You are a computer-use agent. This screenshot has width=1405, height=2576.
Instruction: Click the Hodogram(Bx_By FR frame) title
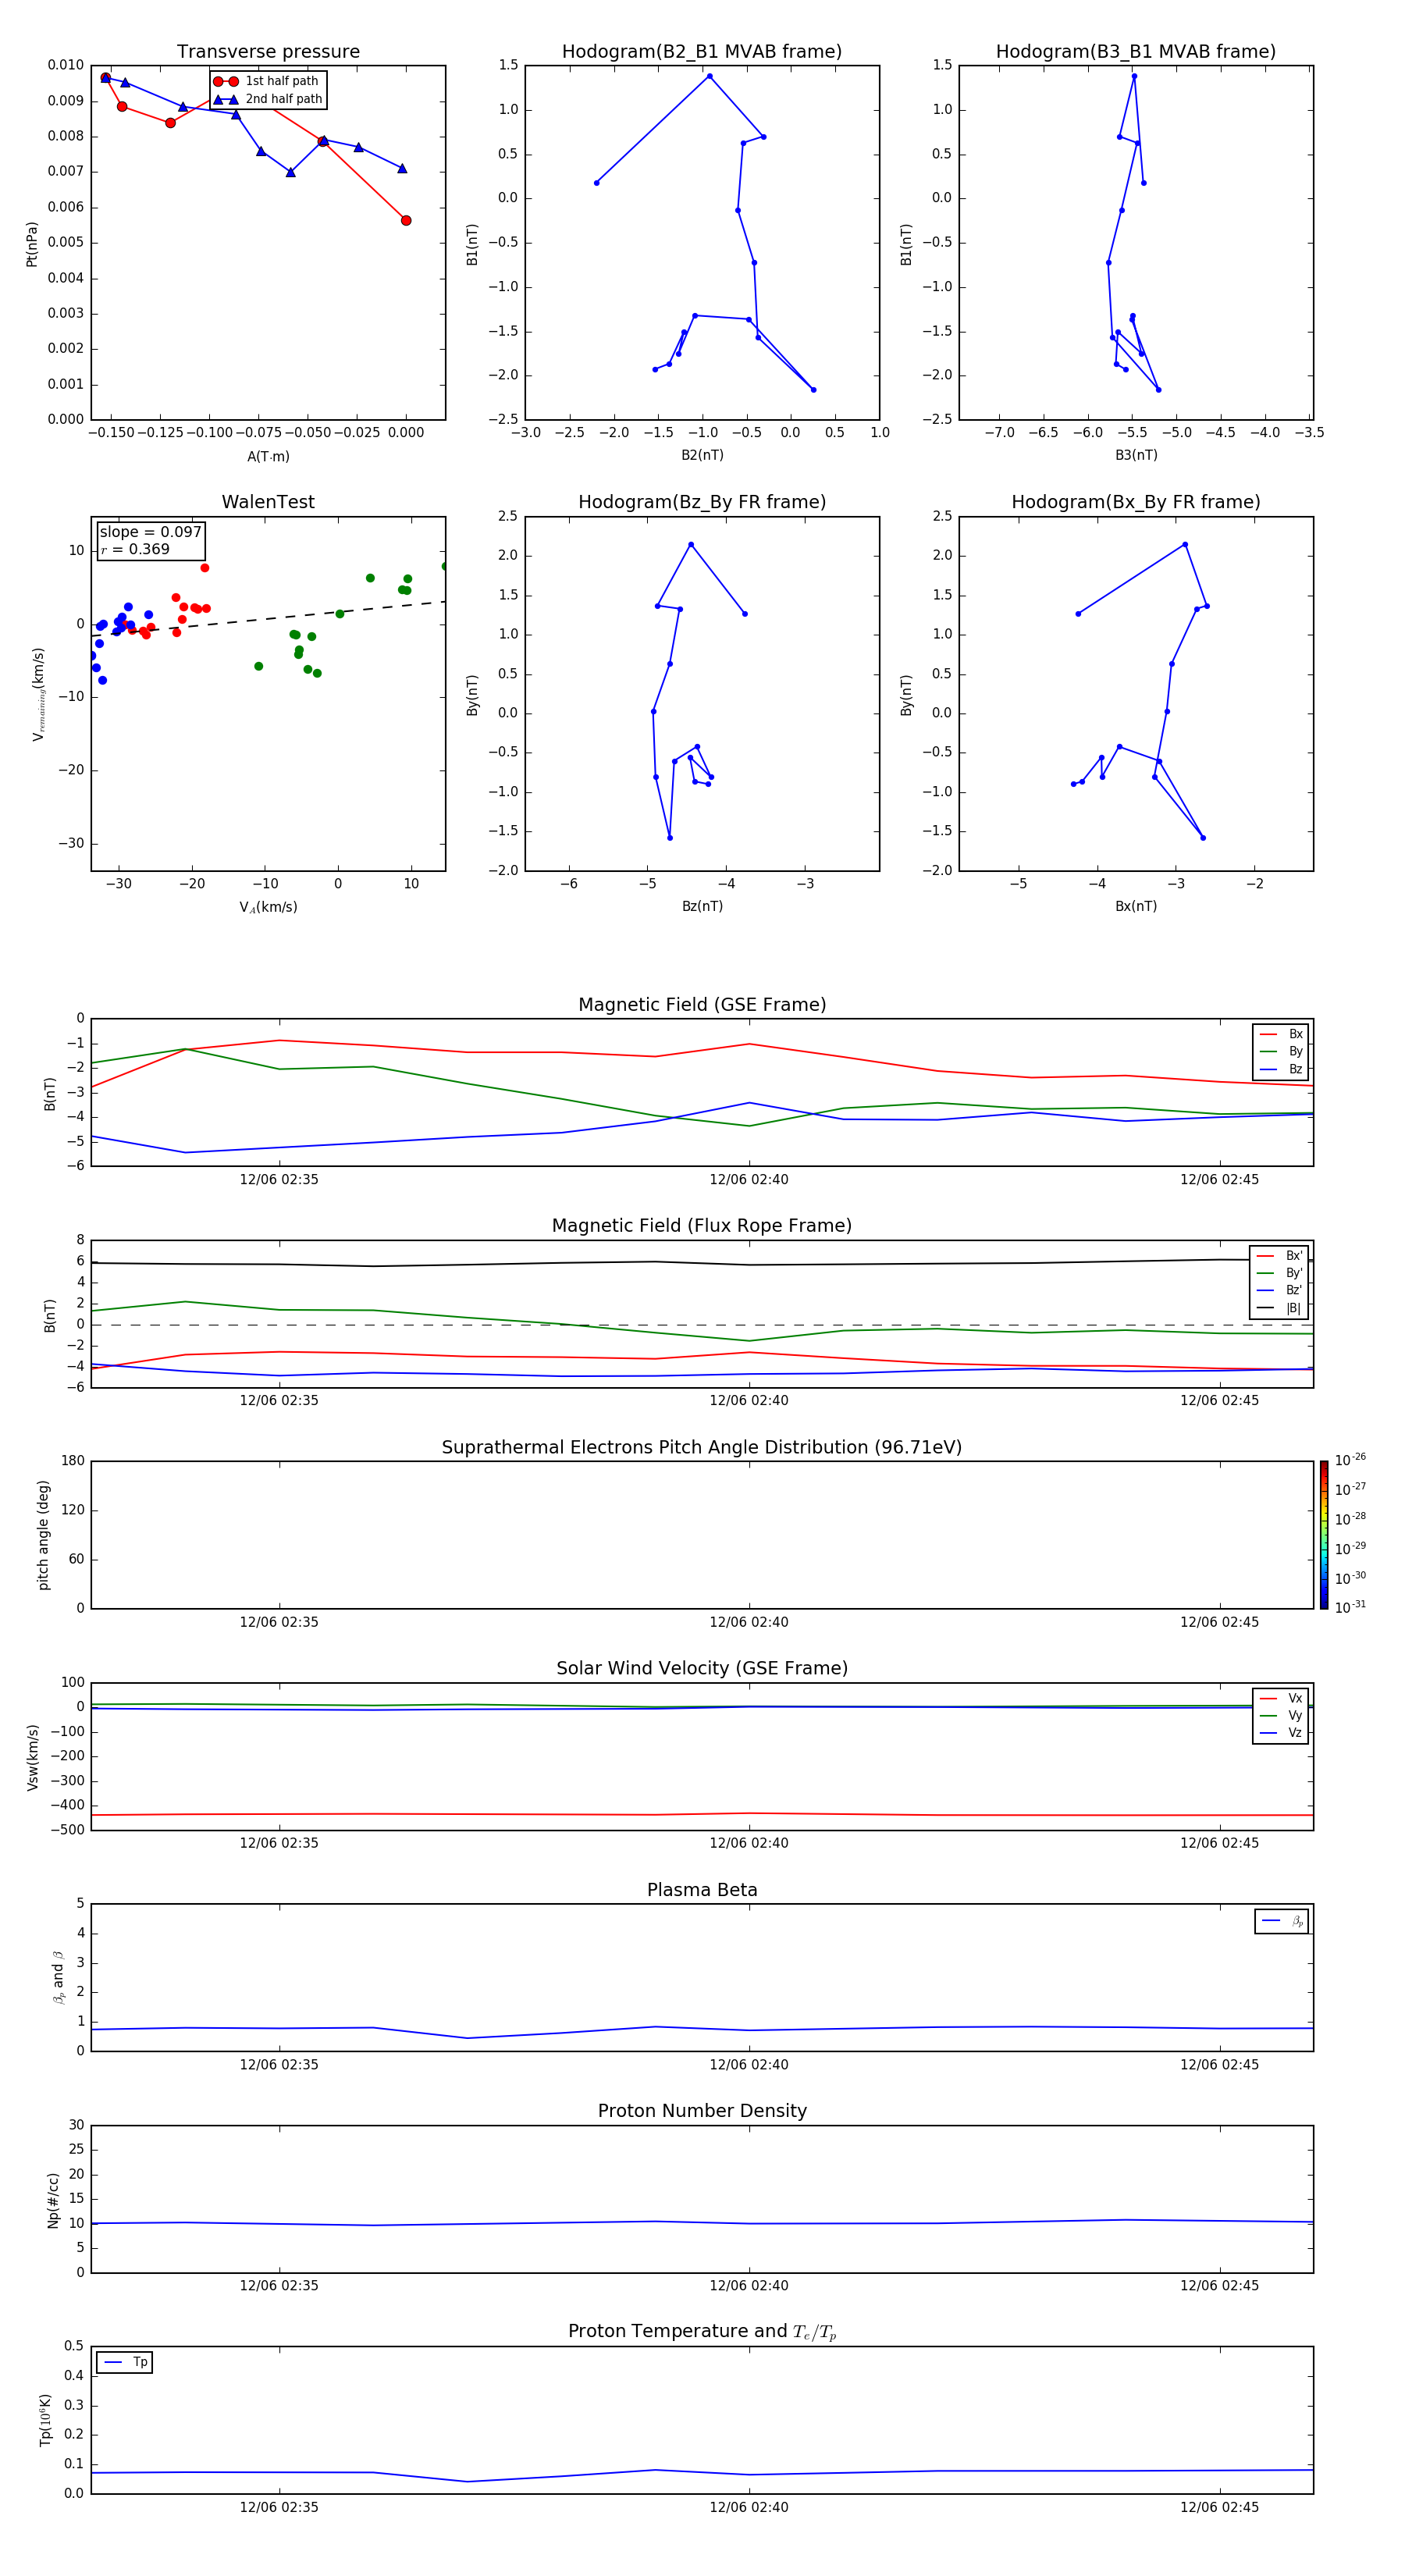coord(1135,502)
